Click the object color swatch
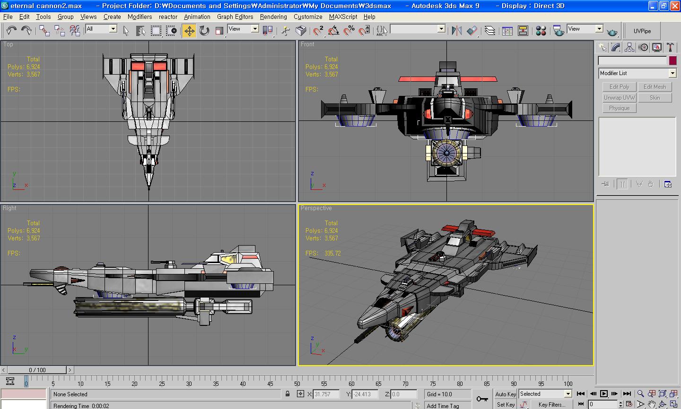 (x=672, y=60)
